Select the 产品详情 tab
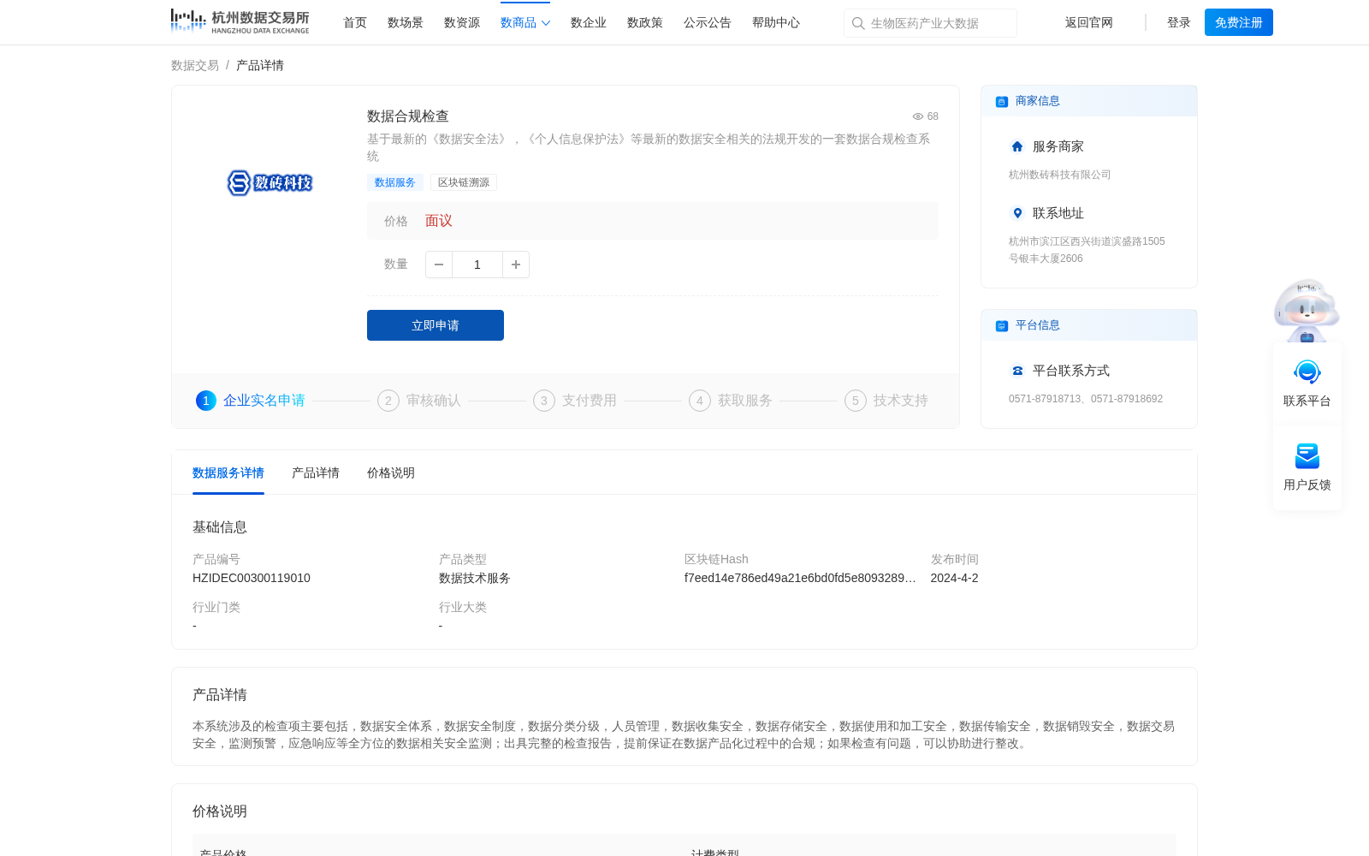This screenshot has width=1369, height=856. (x=316, y=473)
